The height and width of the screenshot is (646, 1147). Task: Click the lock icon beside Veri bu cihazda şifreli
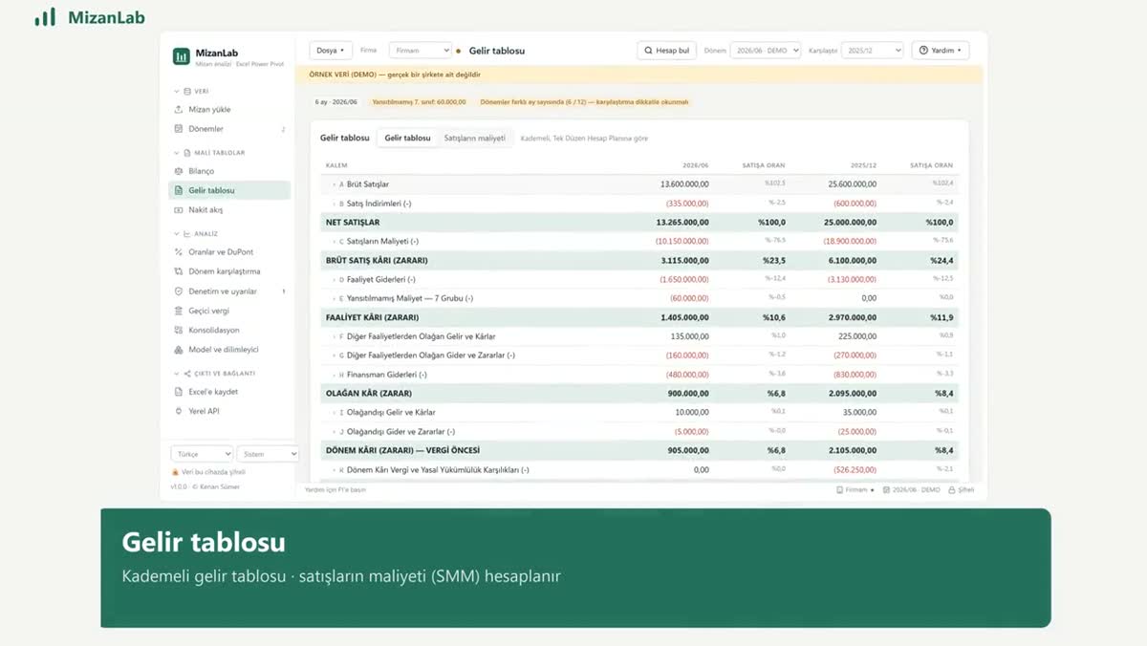click(175, 472)
